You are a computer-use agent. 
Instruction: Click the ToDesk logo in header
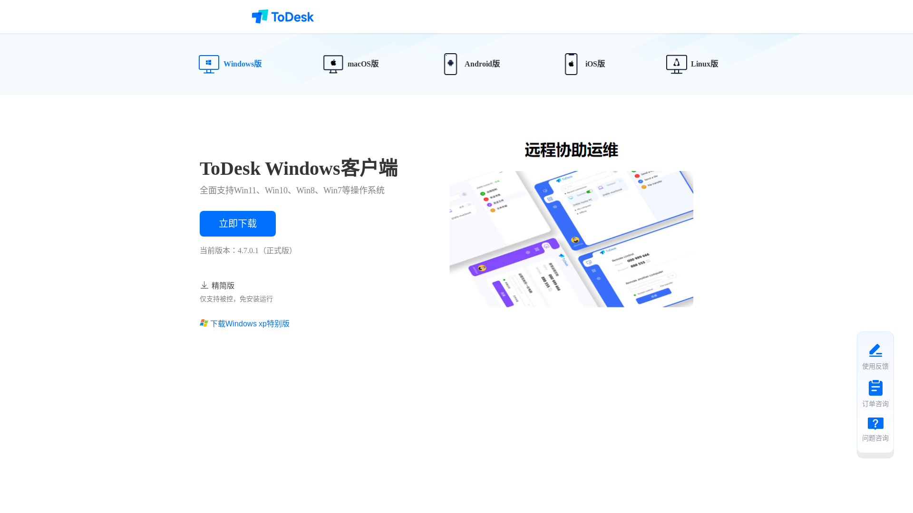point(282,17)
